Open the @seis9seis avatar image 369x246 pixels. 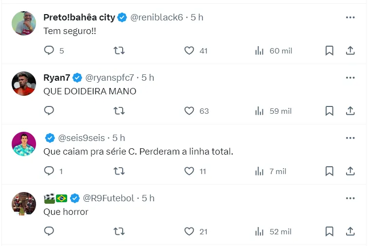pos(23,144)
